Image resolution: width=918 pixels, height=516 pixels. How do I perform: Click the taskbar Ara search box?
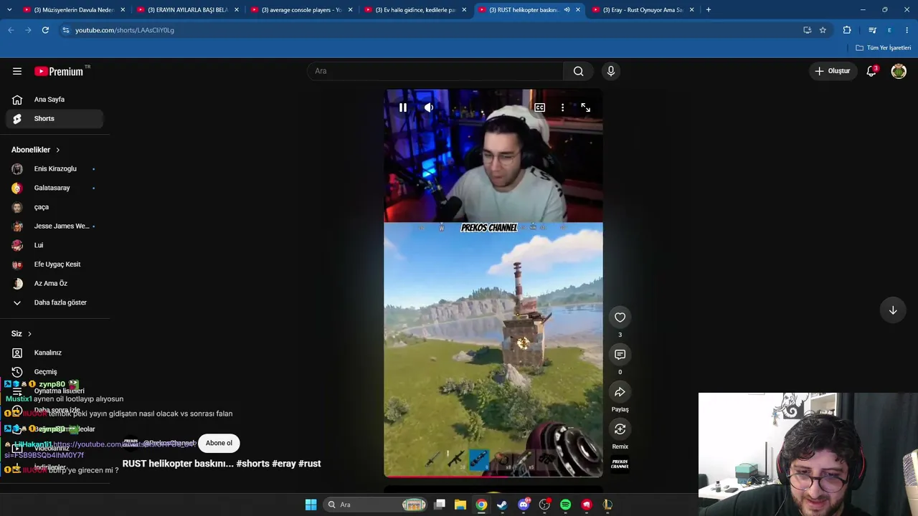(x=375, y=505)
